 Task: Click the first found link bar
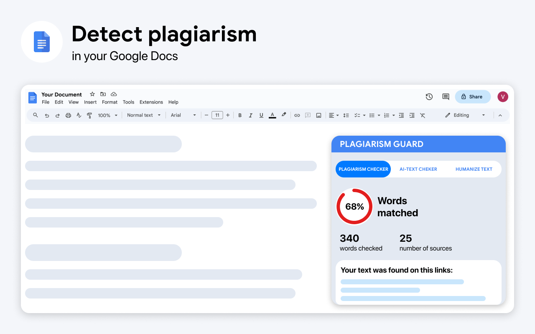point(402,282)
